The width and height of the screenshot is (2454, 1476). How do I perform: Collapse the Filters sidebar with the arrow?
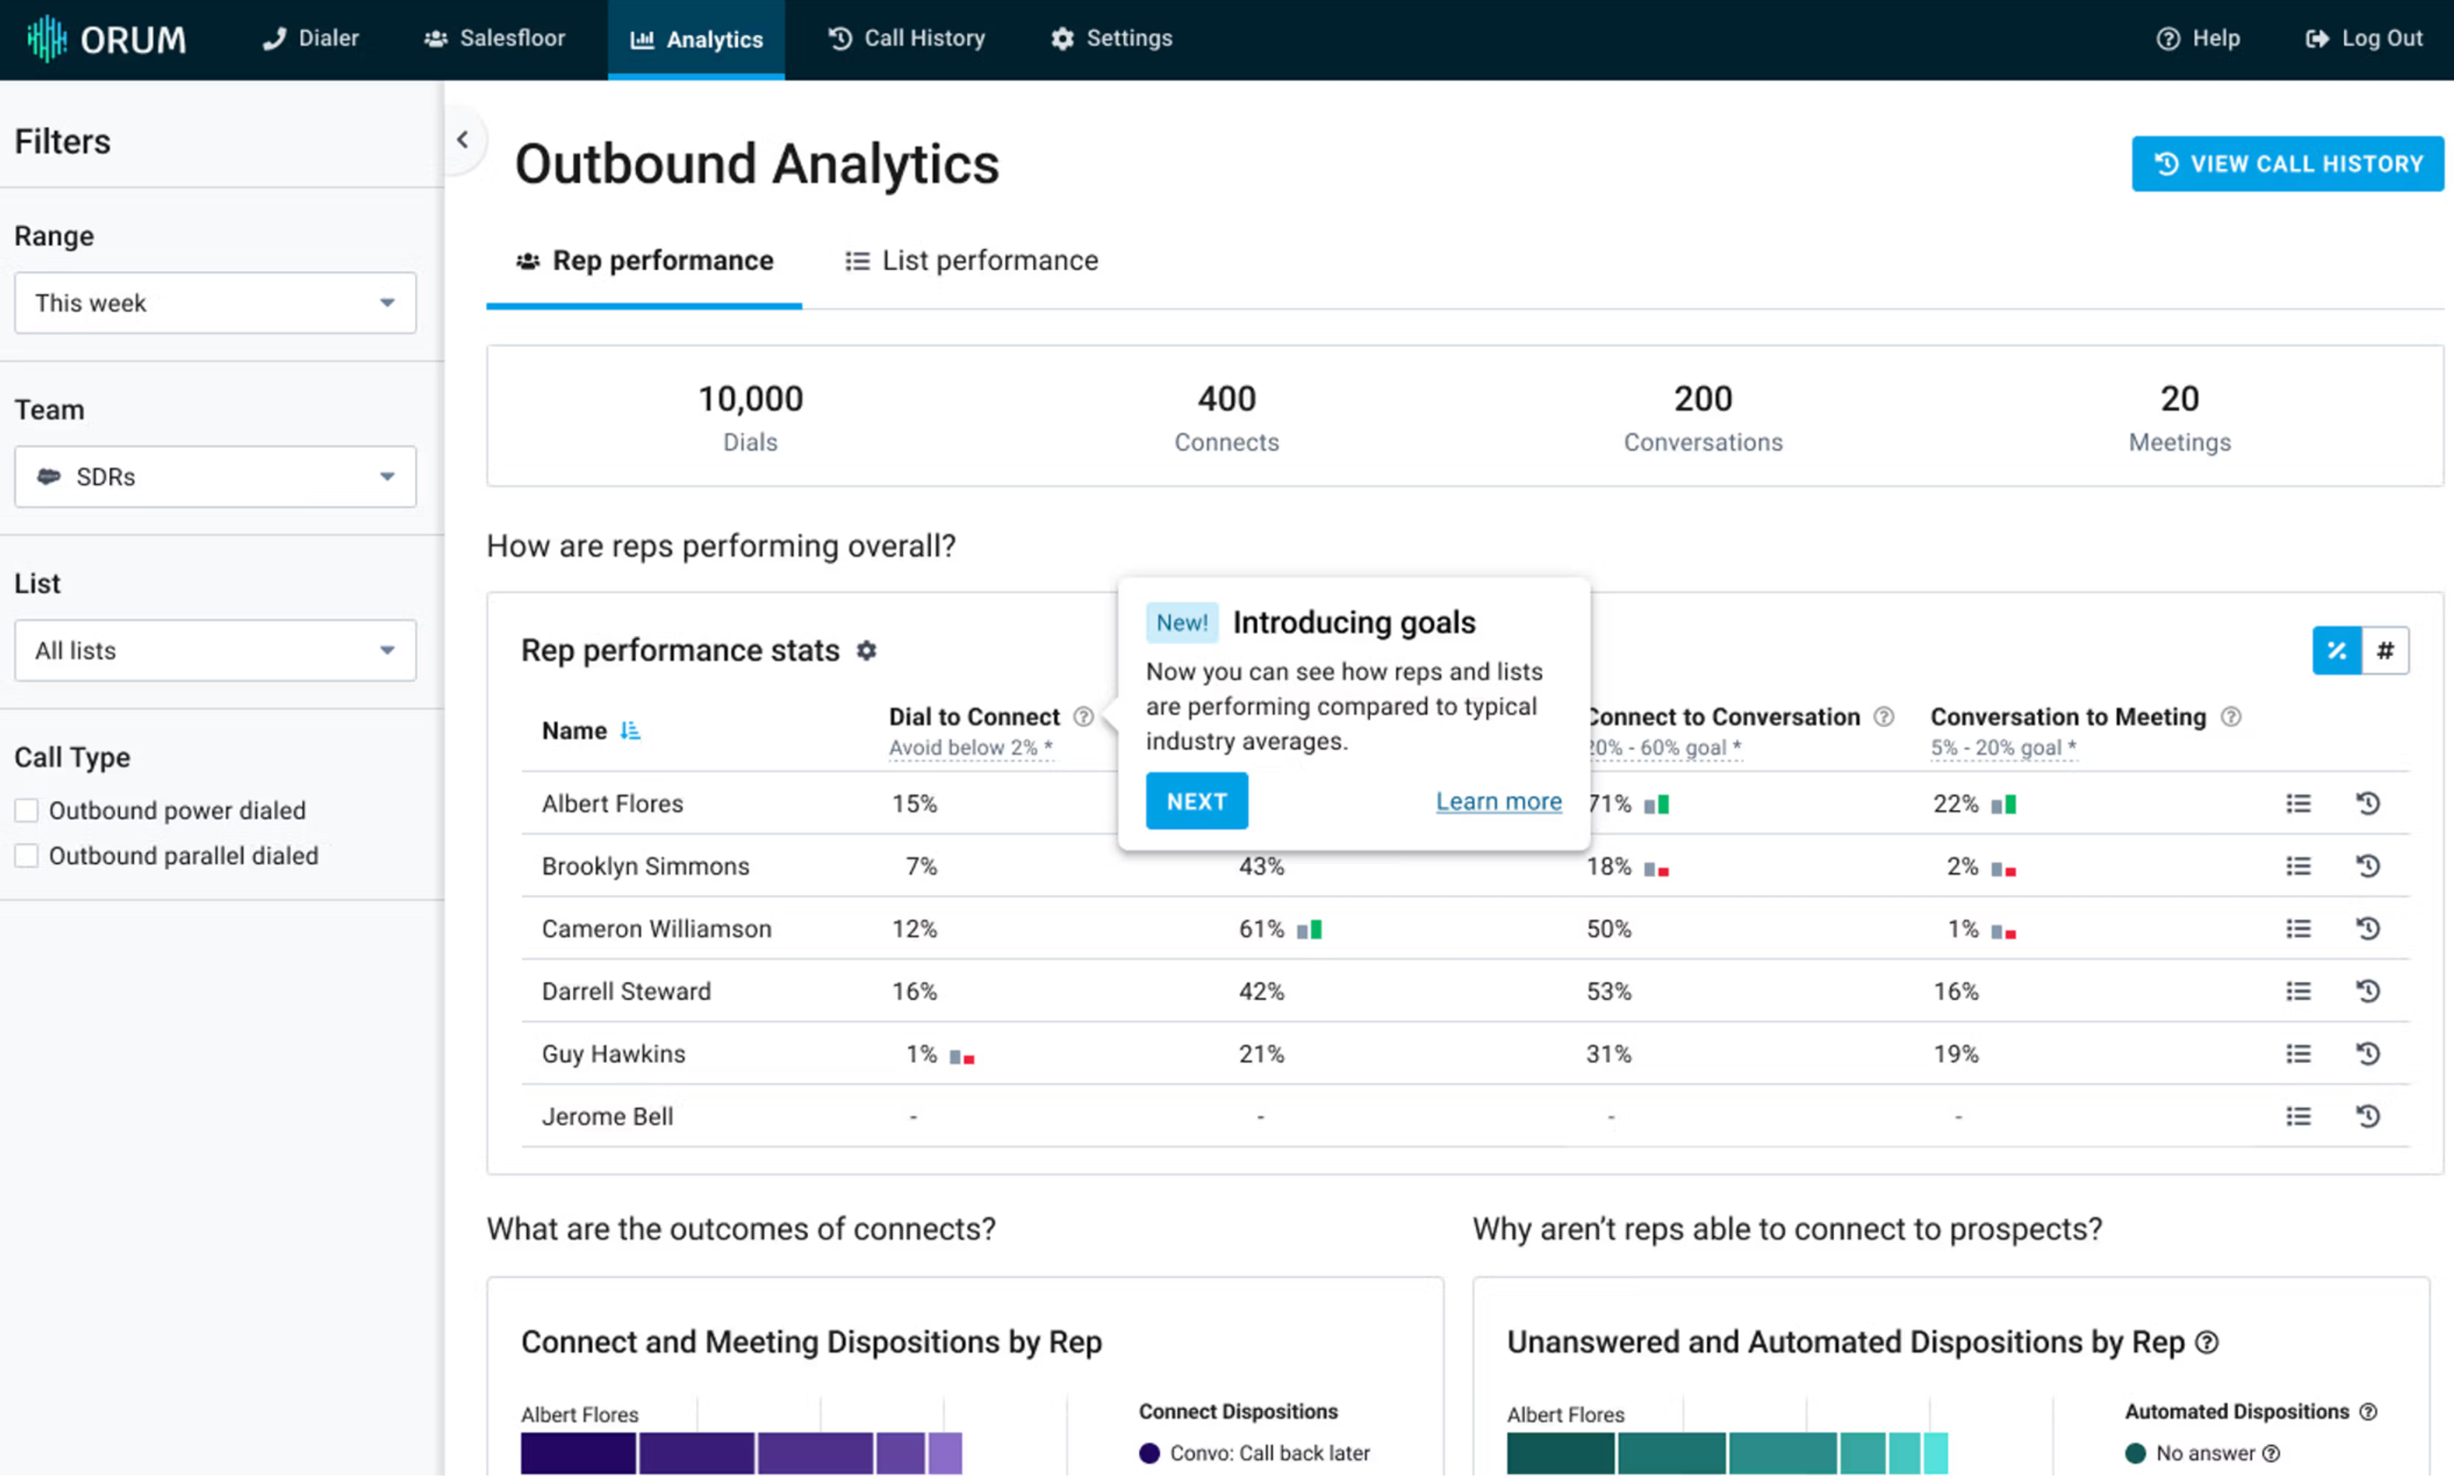tap(463, 140)
